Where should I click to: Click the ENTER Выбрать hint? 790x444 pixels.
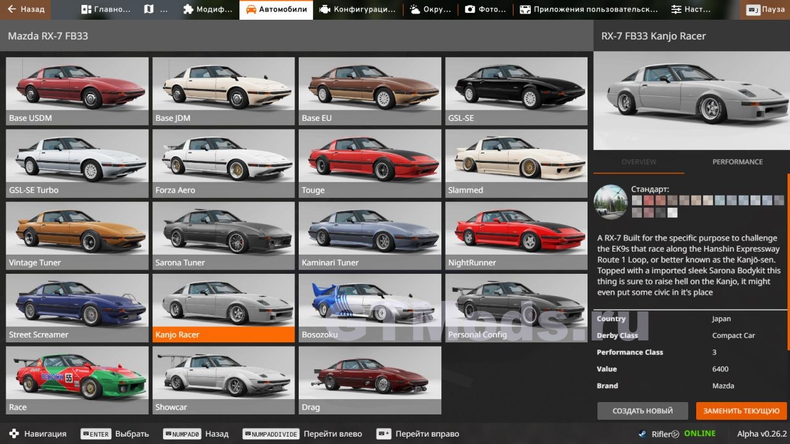[115, 434]
